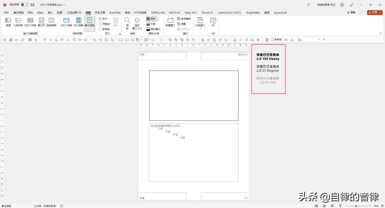Open a New Window with this presentation
Viewport: 385px width, 208px height.
tap(170, 21)
